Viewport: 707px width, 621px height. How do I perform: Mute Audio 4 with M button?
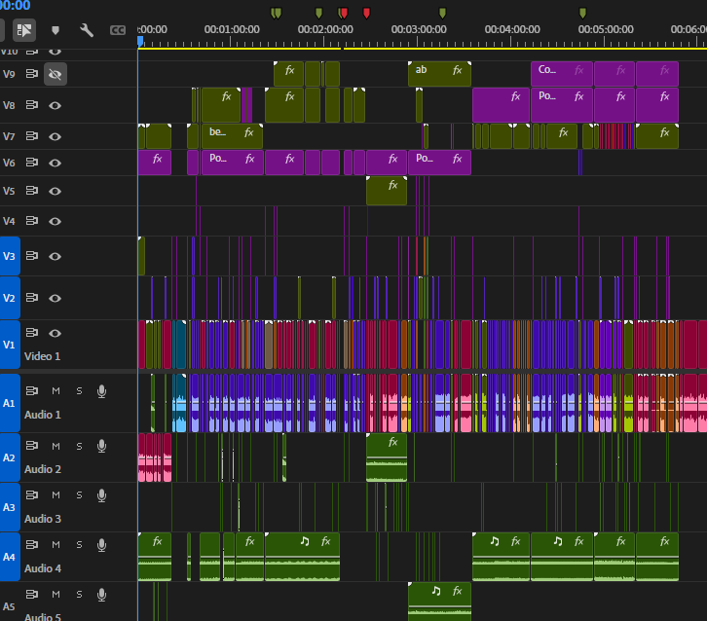pyautogui.click(x=56, y=544)
